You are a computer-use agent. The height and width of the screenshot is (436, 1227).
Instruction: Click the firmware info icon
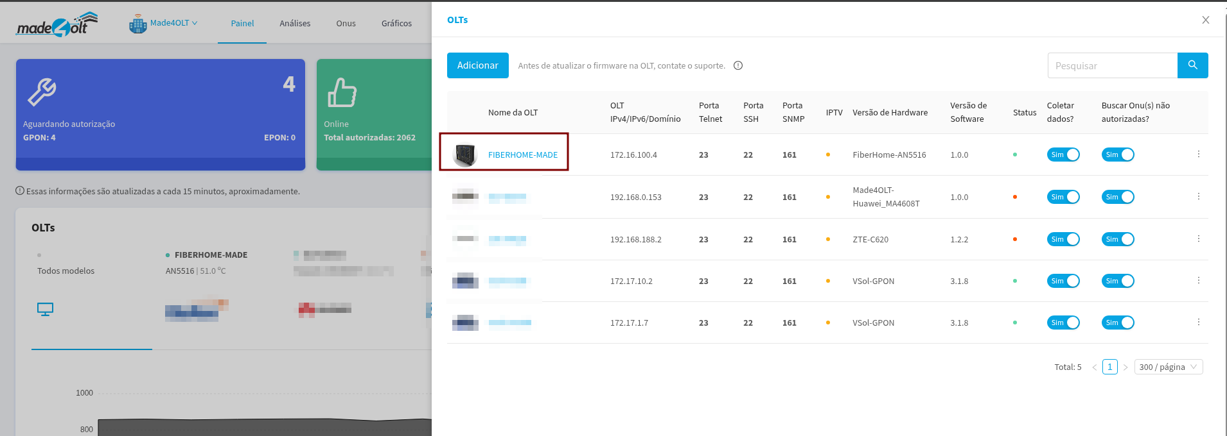(x=738, y=65)
